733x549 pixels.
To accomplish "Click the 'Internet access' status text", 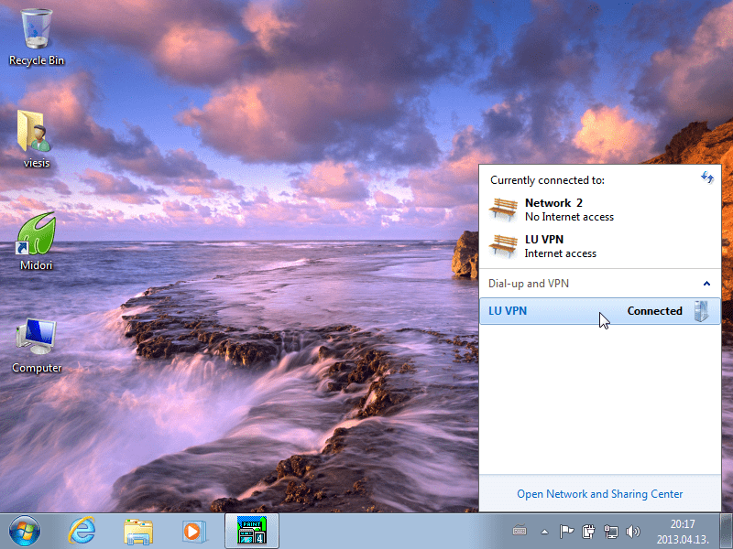I will point(561,253).
